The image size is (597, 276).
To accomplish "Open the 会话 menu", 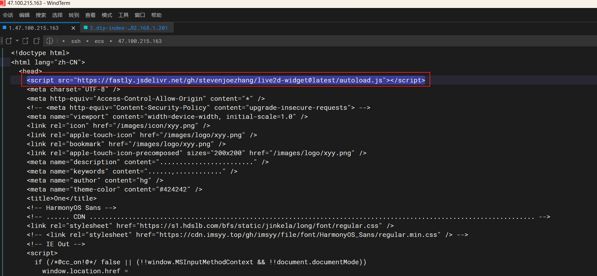I will click(x=8, y=15).
